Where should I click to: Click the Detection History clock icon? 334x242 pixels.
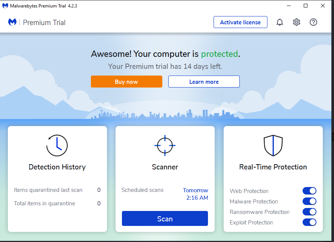click(x=57, y=145)
